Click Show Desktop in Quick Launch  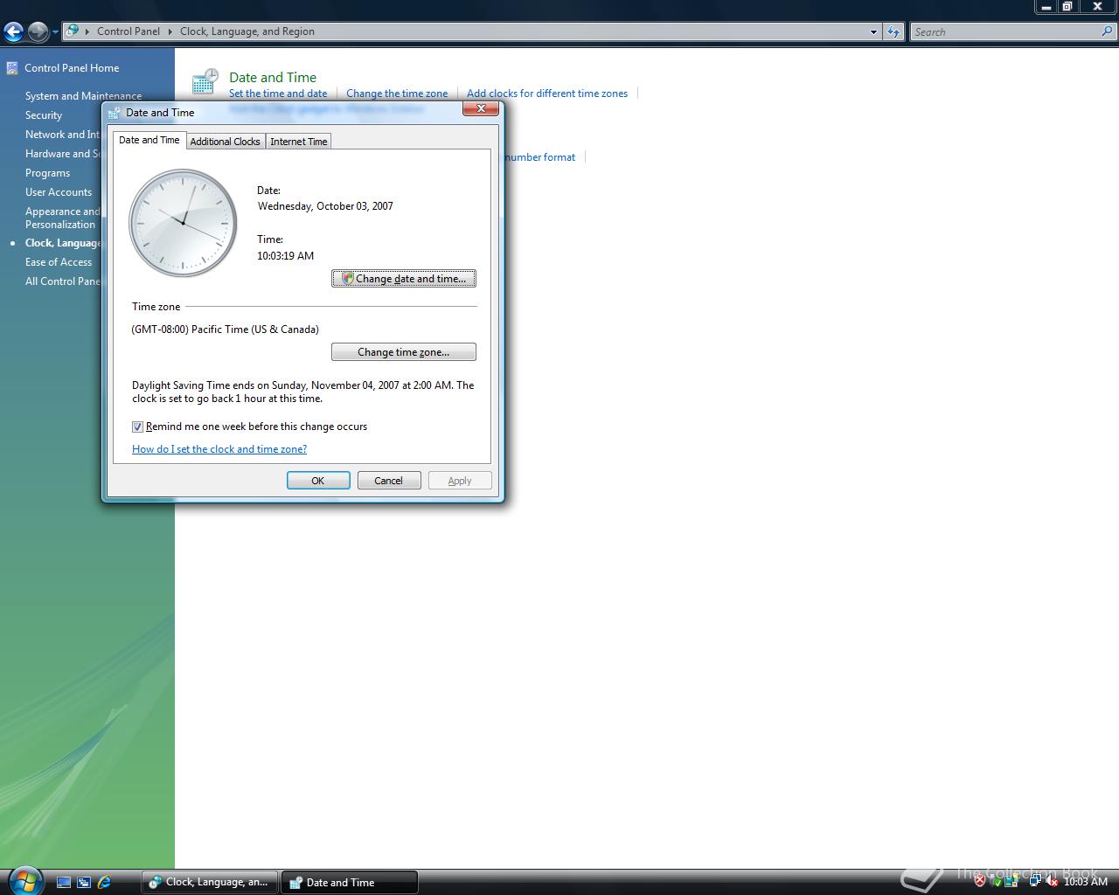(x=64, y=883)
